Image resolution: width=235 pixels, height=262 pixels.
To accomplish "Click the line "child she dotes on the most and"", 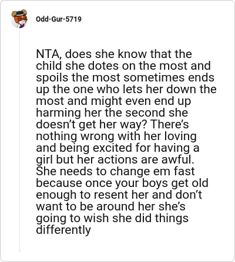I will point(123,66).
